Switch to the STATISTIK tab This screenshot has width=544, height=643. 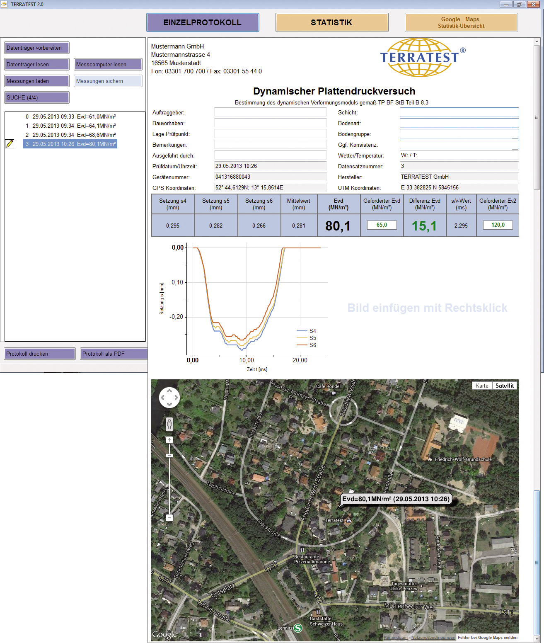point(332,22)
